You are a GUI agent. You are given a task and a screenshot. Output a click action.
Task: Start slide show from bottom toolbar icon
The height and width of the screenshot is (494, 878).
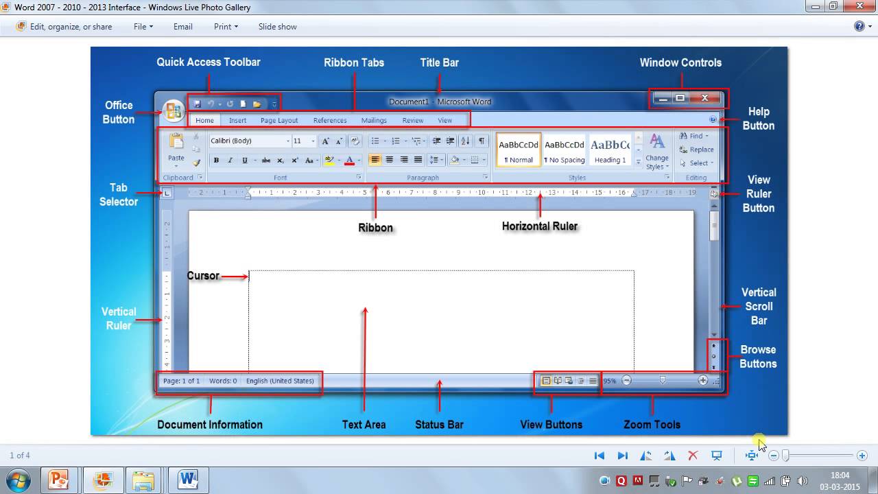point(717,456)
